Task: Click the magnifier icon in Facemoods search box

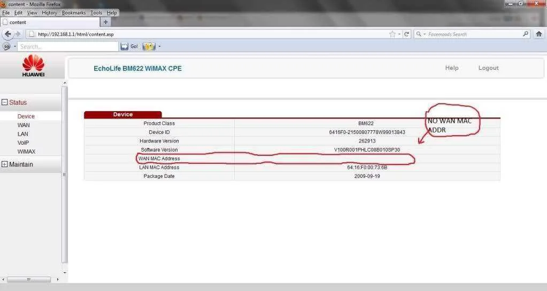Action: [526, 34]
